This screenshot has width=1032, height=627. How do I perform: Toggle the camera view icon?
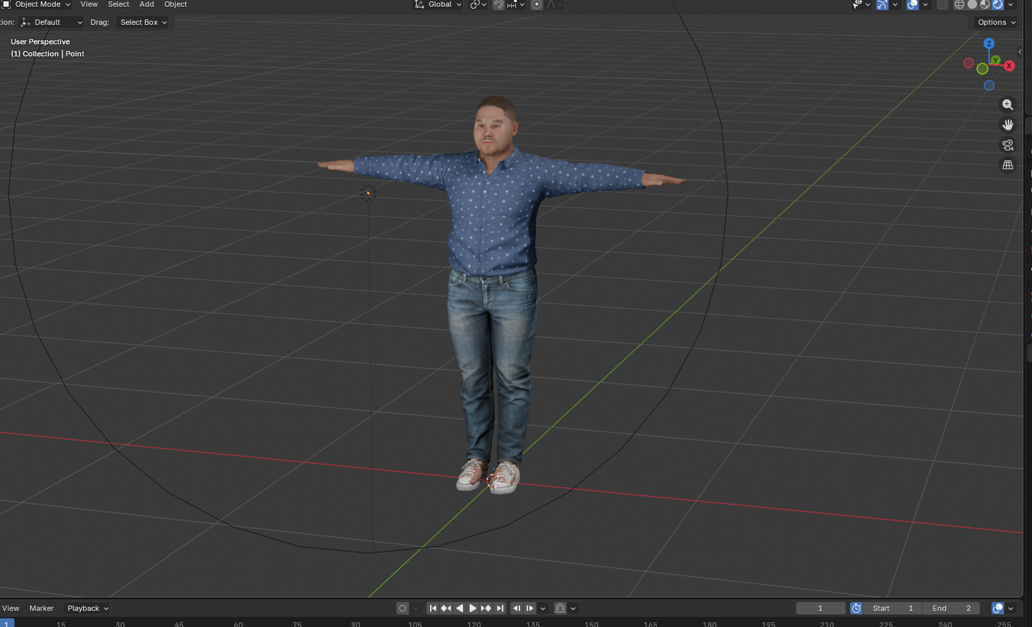pos(1007,145)
